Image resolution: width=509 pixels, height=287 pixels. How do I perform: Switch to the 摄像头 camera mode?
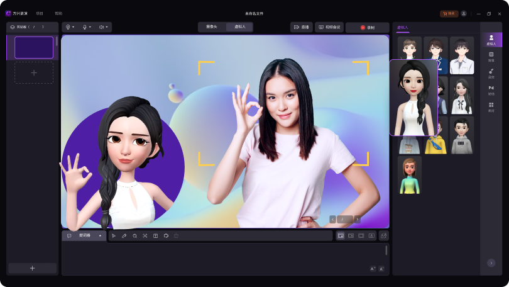[212, 27]
